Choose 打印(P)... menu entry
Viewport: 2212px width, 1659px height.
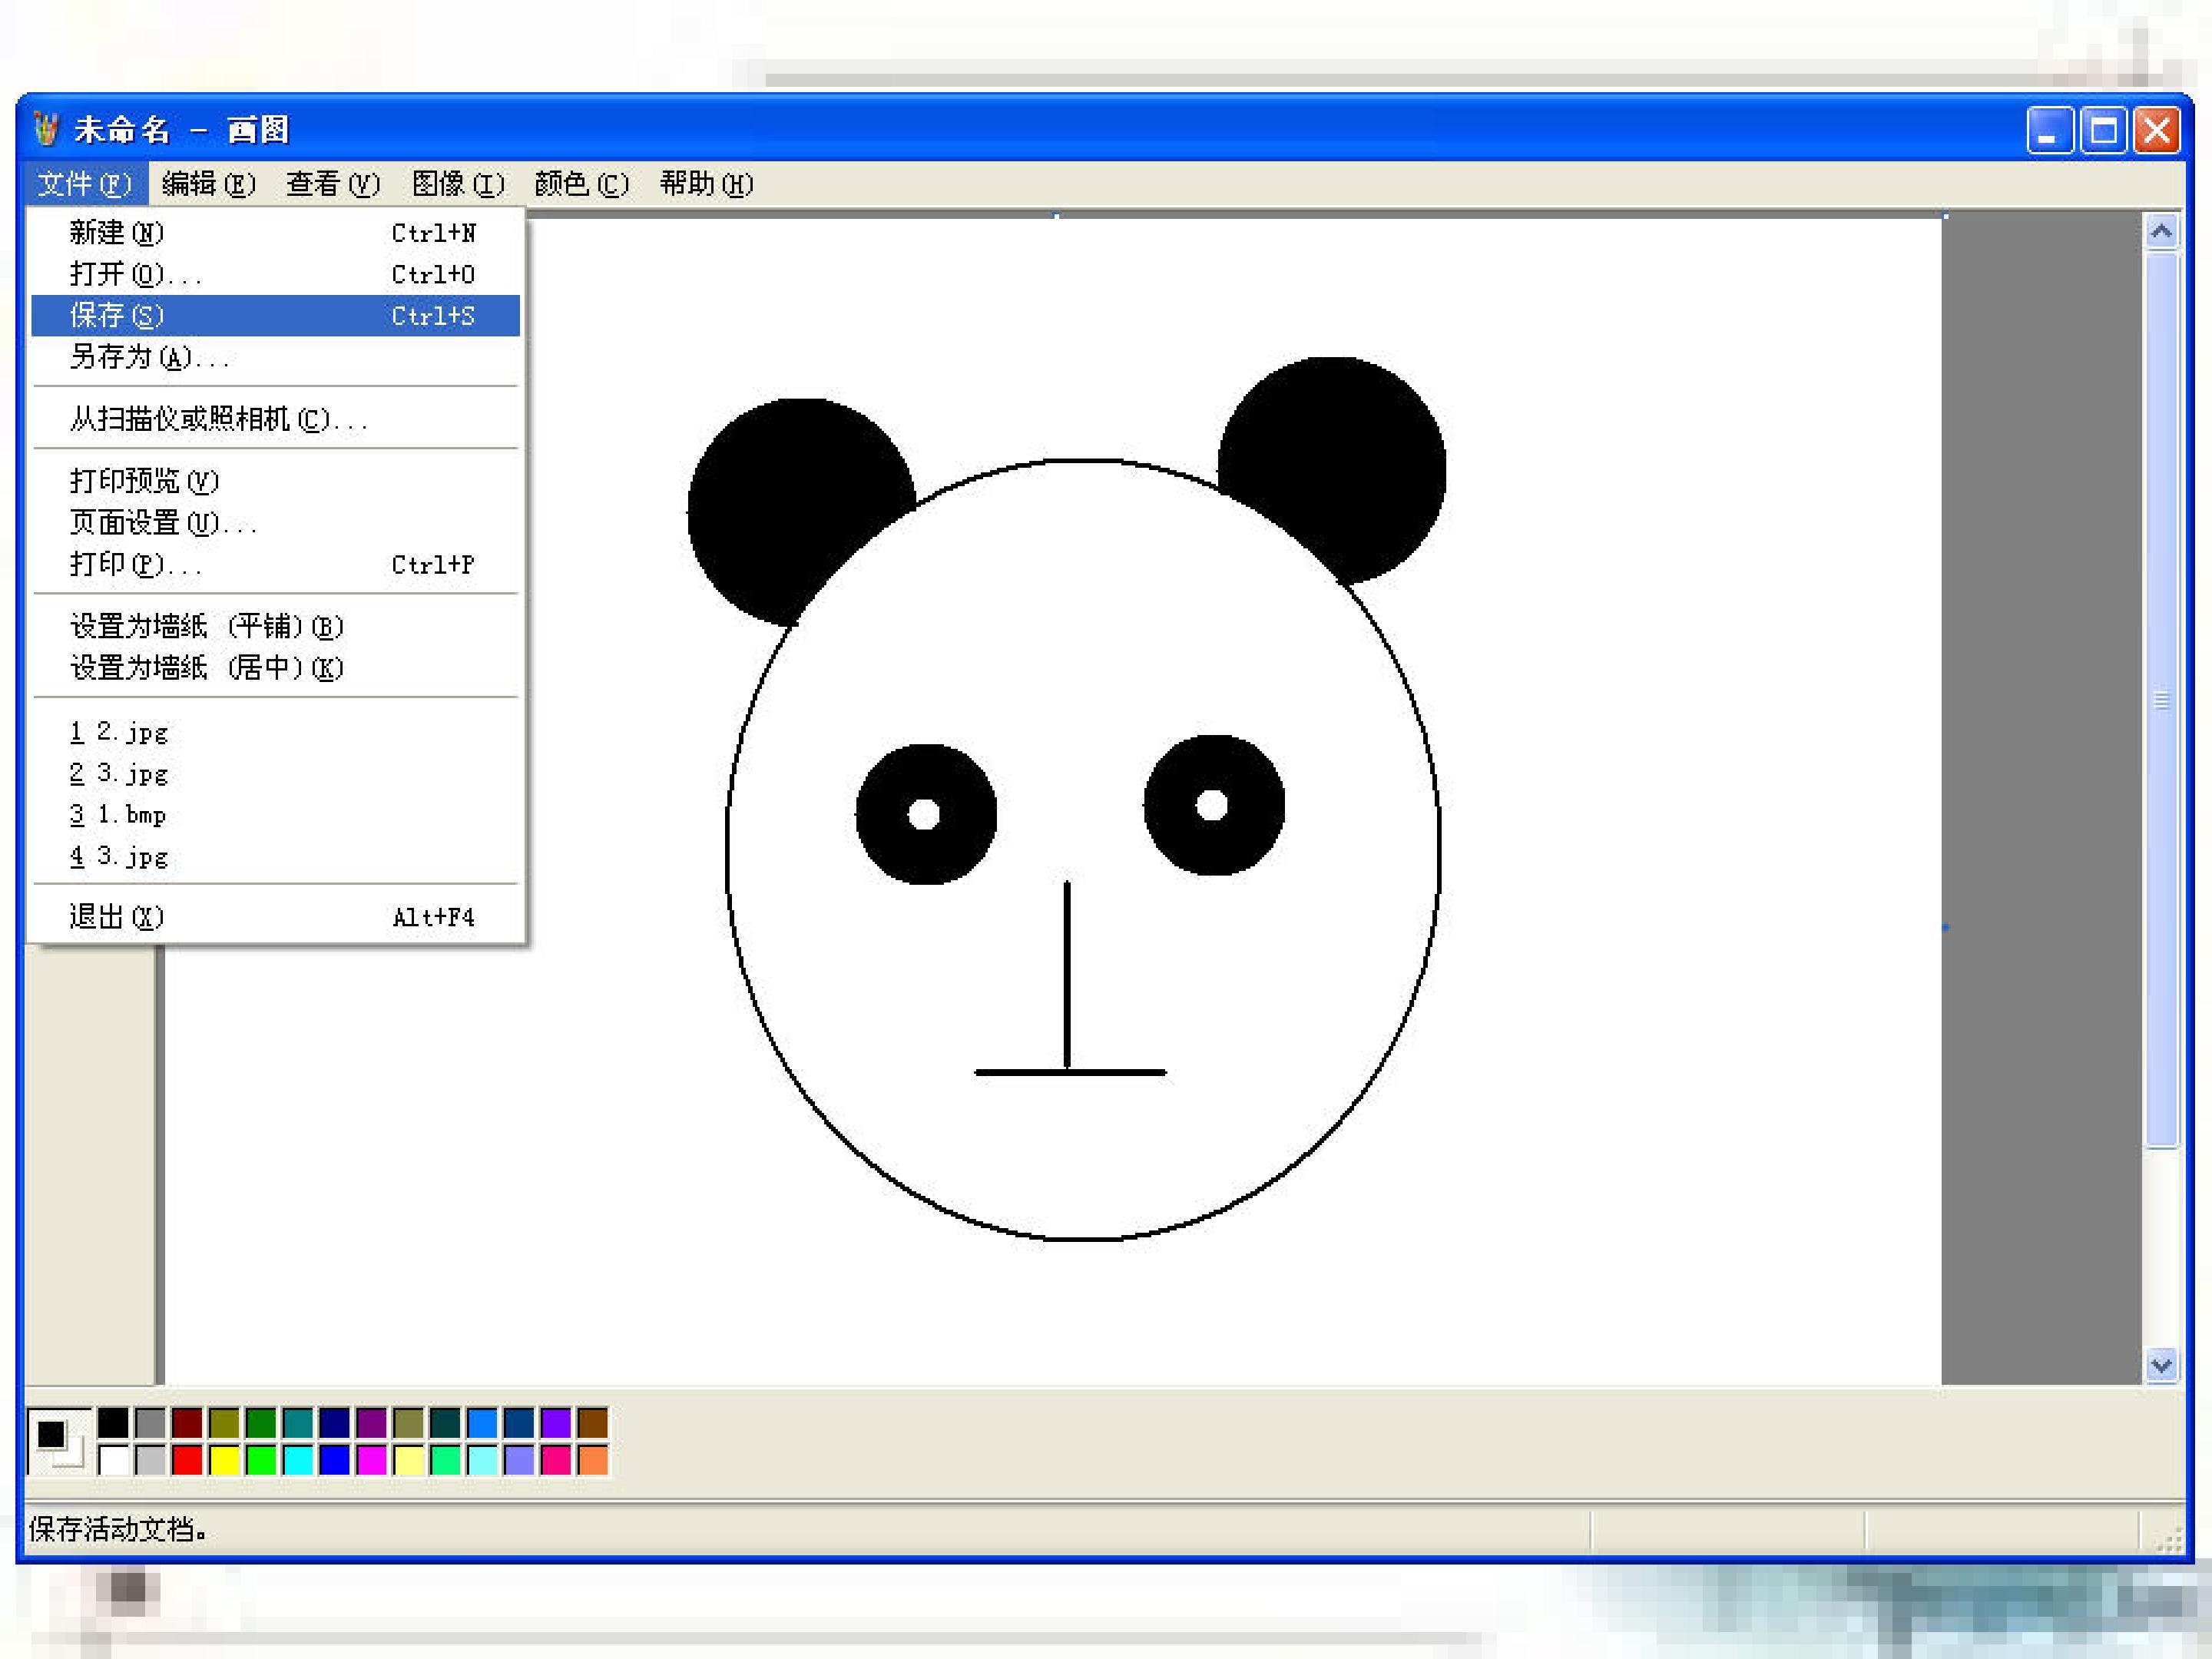[x=275, y=565]
